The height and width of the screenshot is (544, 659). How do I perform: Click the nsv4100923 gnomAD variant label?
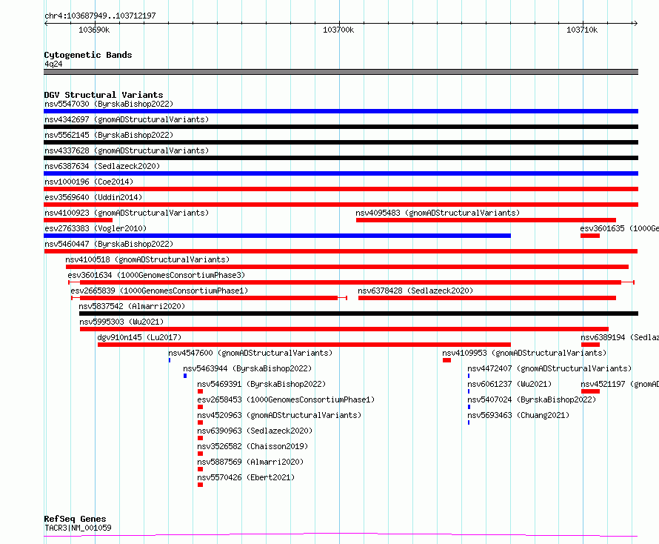click(127, 213)
